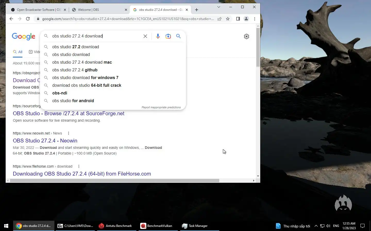Click site info lock icon in address bar

pyautogui.click(x=38, y=19)
